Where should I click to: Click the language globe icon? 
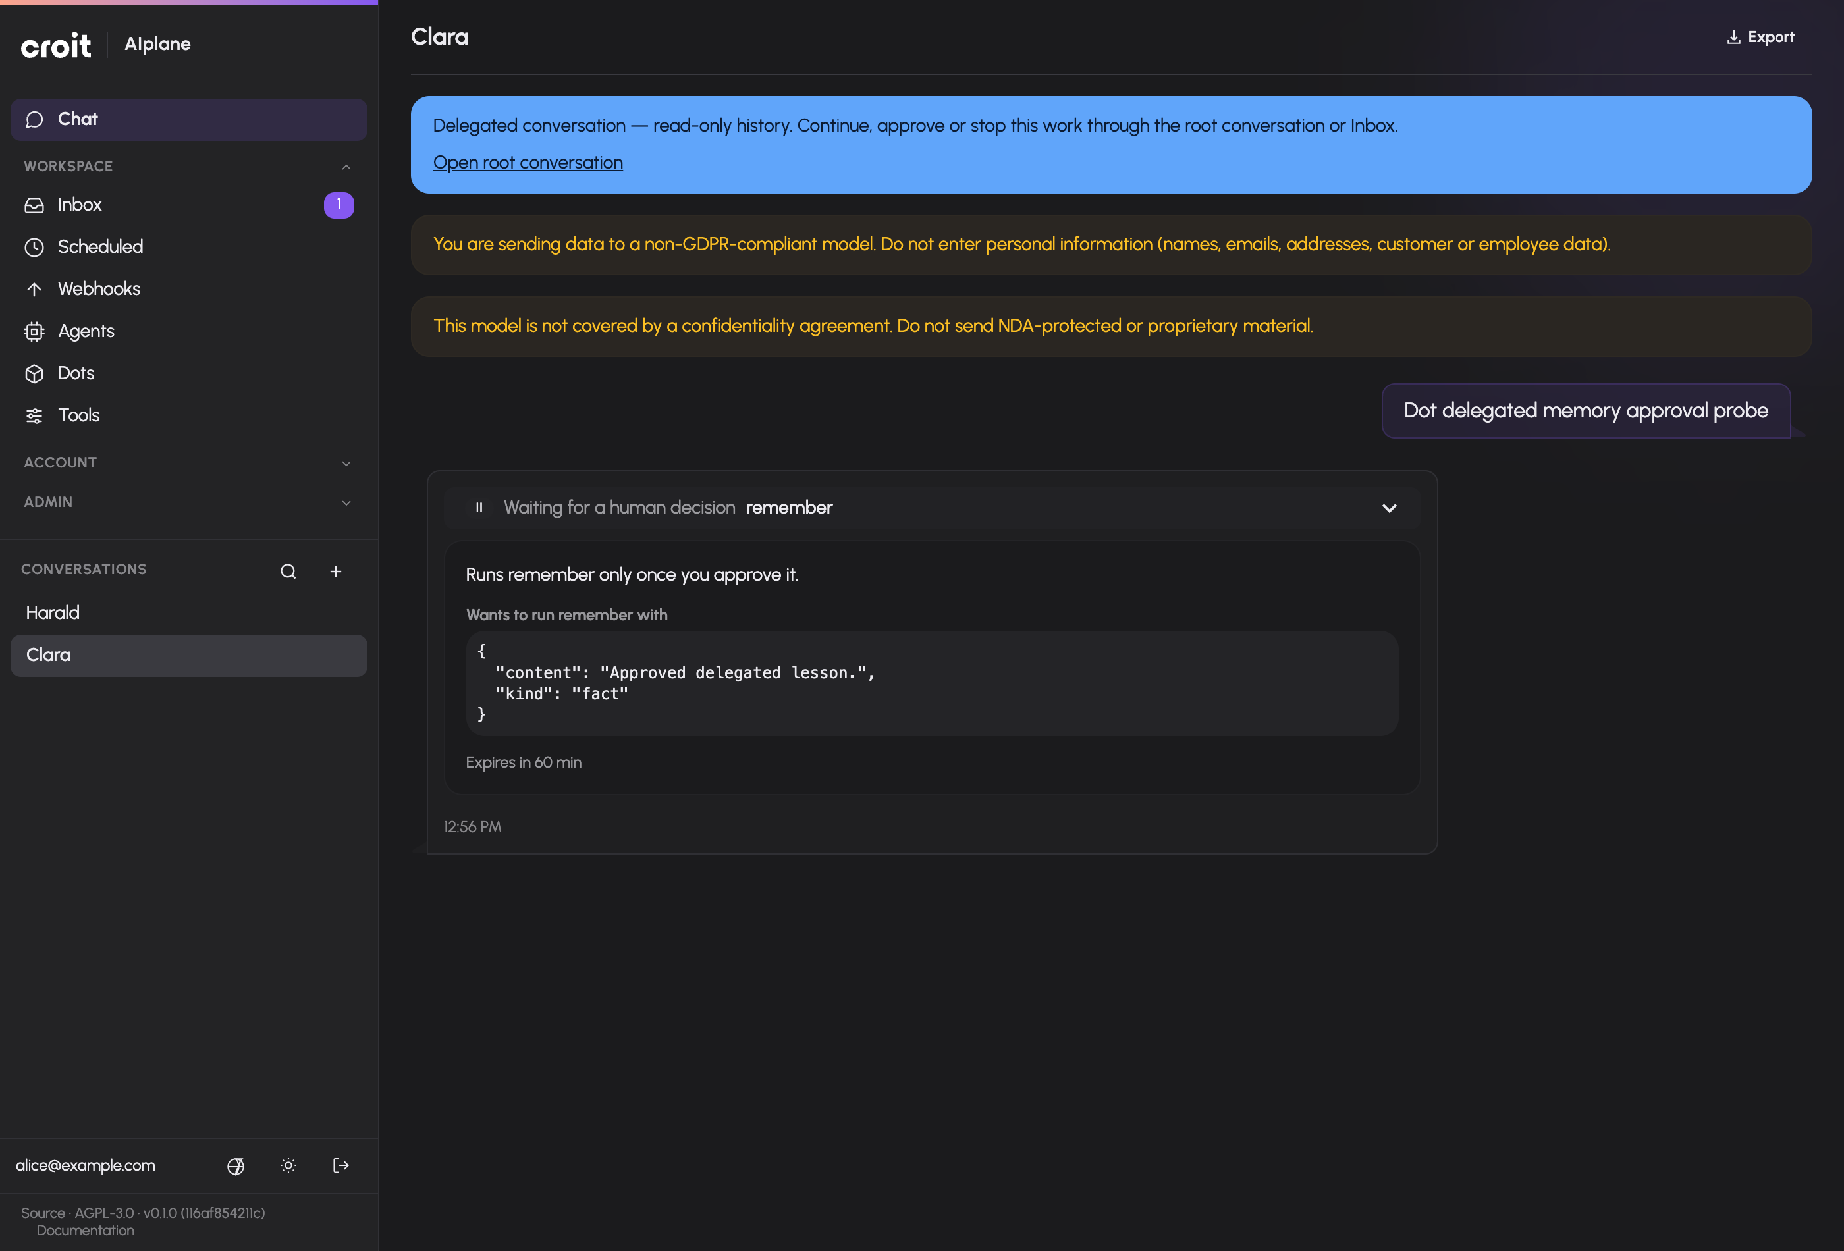236,1166
